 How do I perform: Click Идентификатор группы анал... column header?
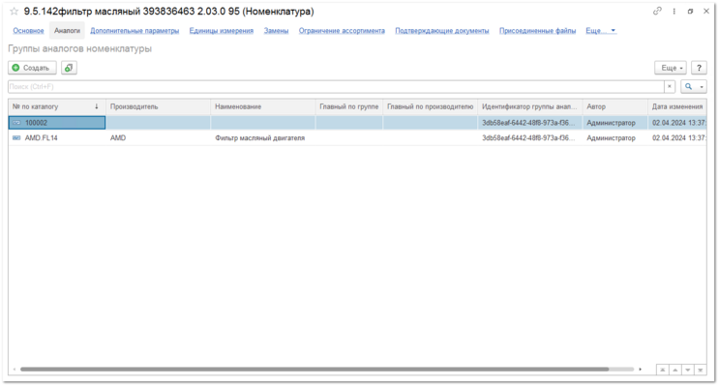(x=530, y=106)
